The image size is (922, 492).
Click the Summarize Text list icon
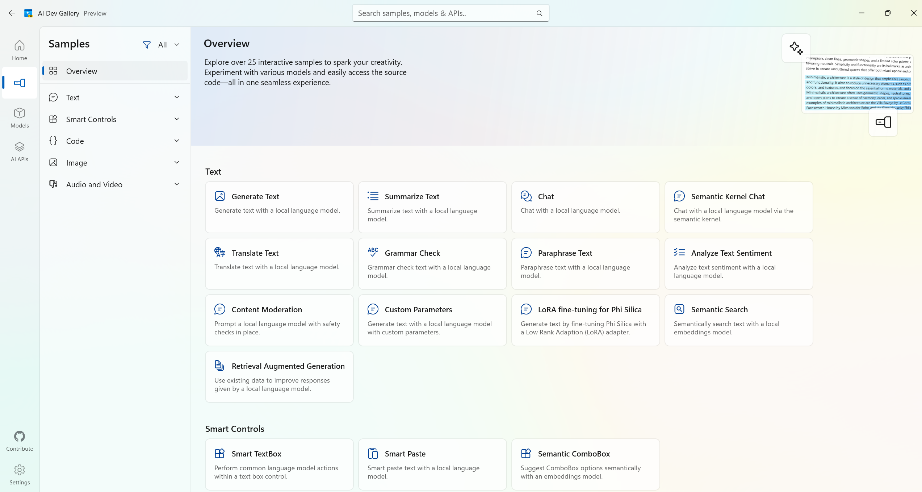pos(373,196)
